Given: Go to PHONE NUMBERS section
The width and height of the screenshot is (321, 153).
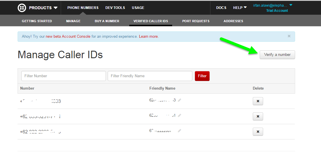Looking at the screenshot, I should pos(83,8).
